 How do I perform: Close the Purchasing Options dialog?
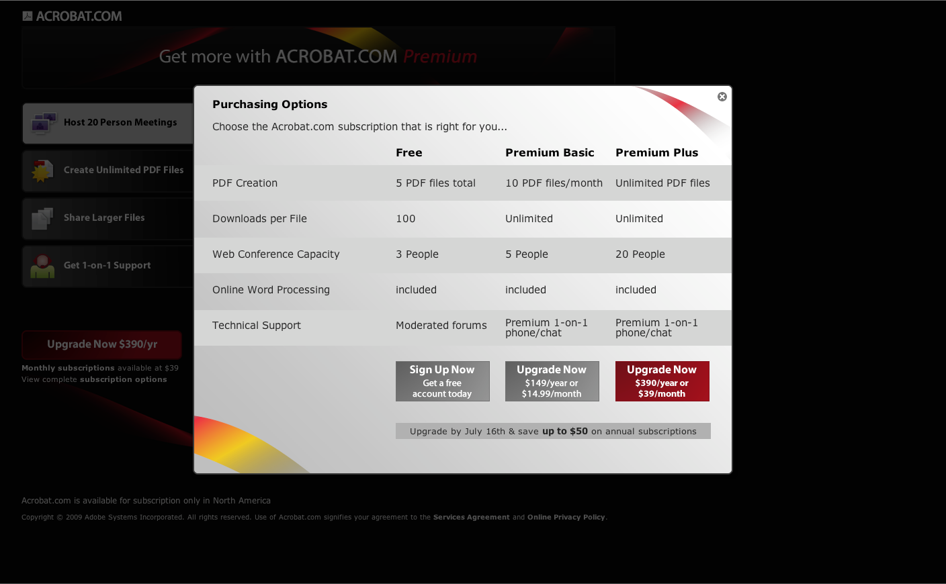(x=722, y=96)
